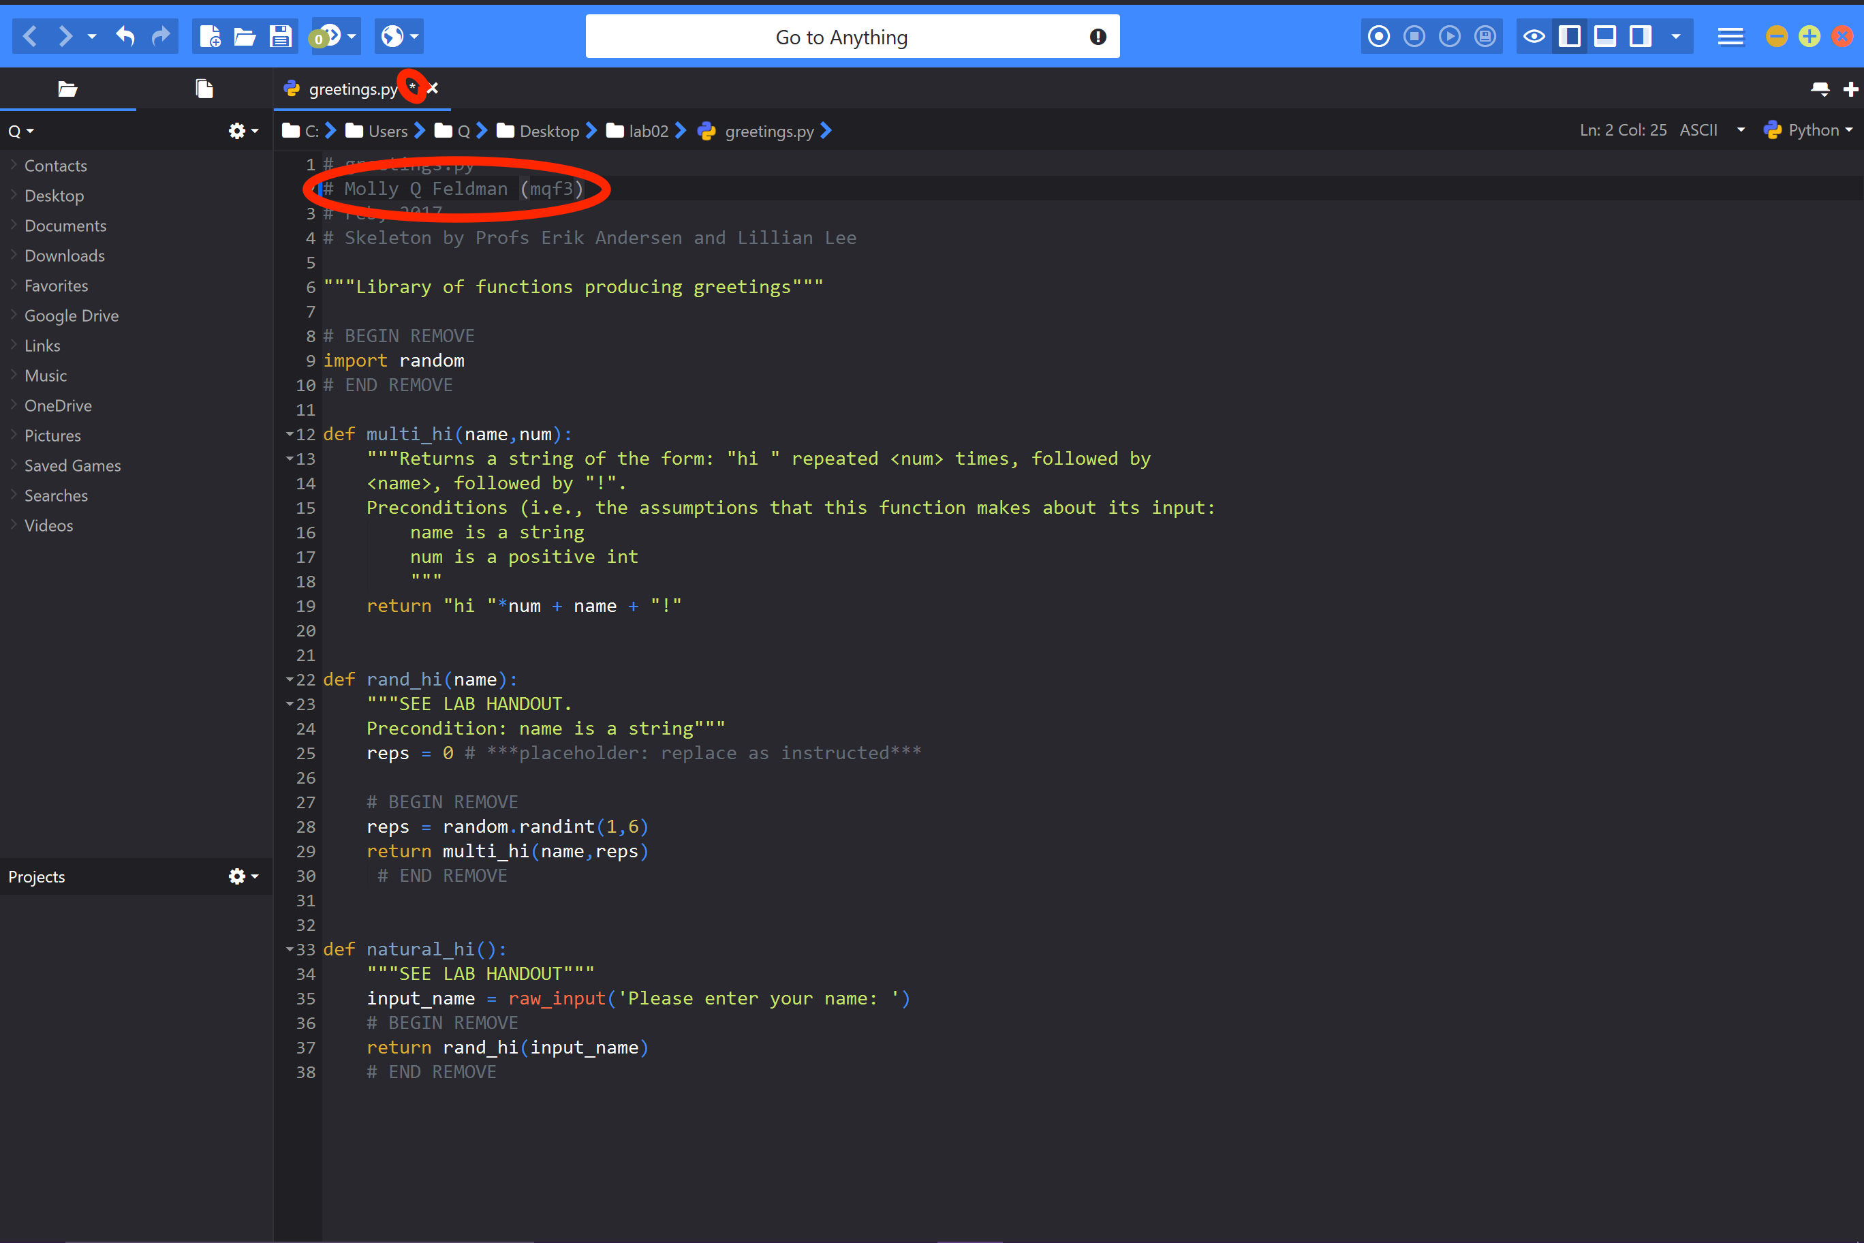Toggle the left sidebar pane

(1569, 37)
